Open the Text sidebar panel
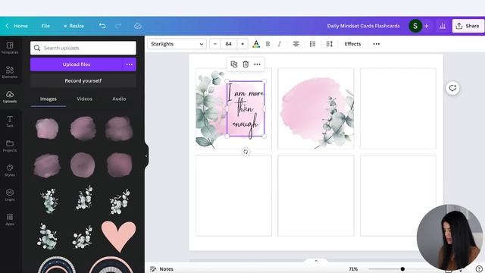This screenshot has width=485, height=273. coord(10,121)
